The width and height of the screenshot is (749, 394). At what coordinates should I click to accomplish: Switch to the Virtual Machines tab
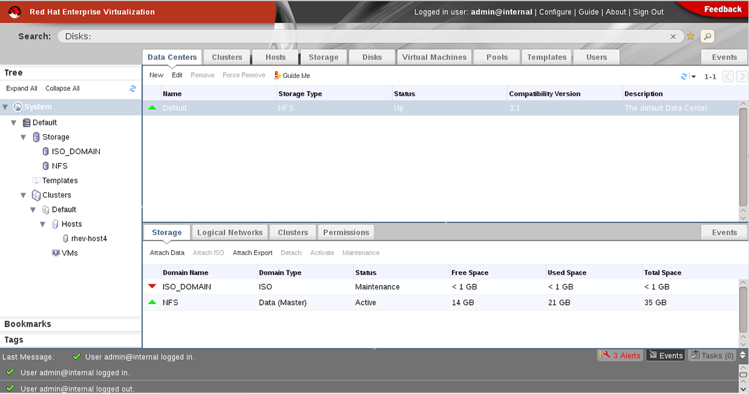pyautogui.click(x=434, y=57)
